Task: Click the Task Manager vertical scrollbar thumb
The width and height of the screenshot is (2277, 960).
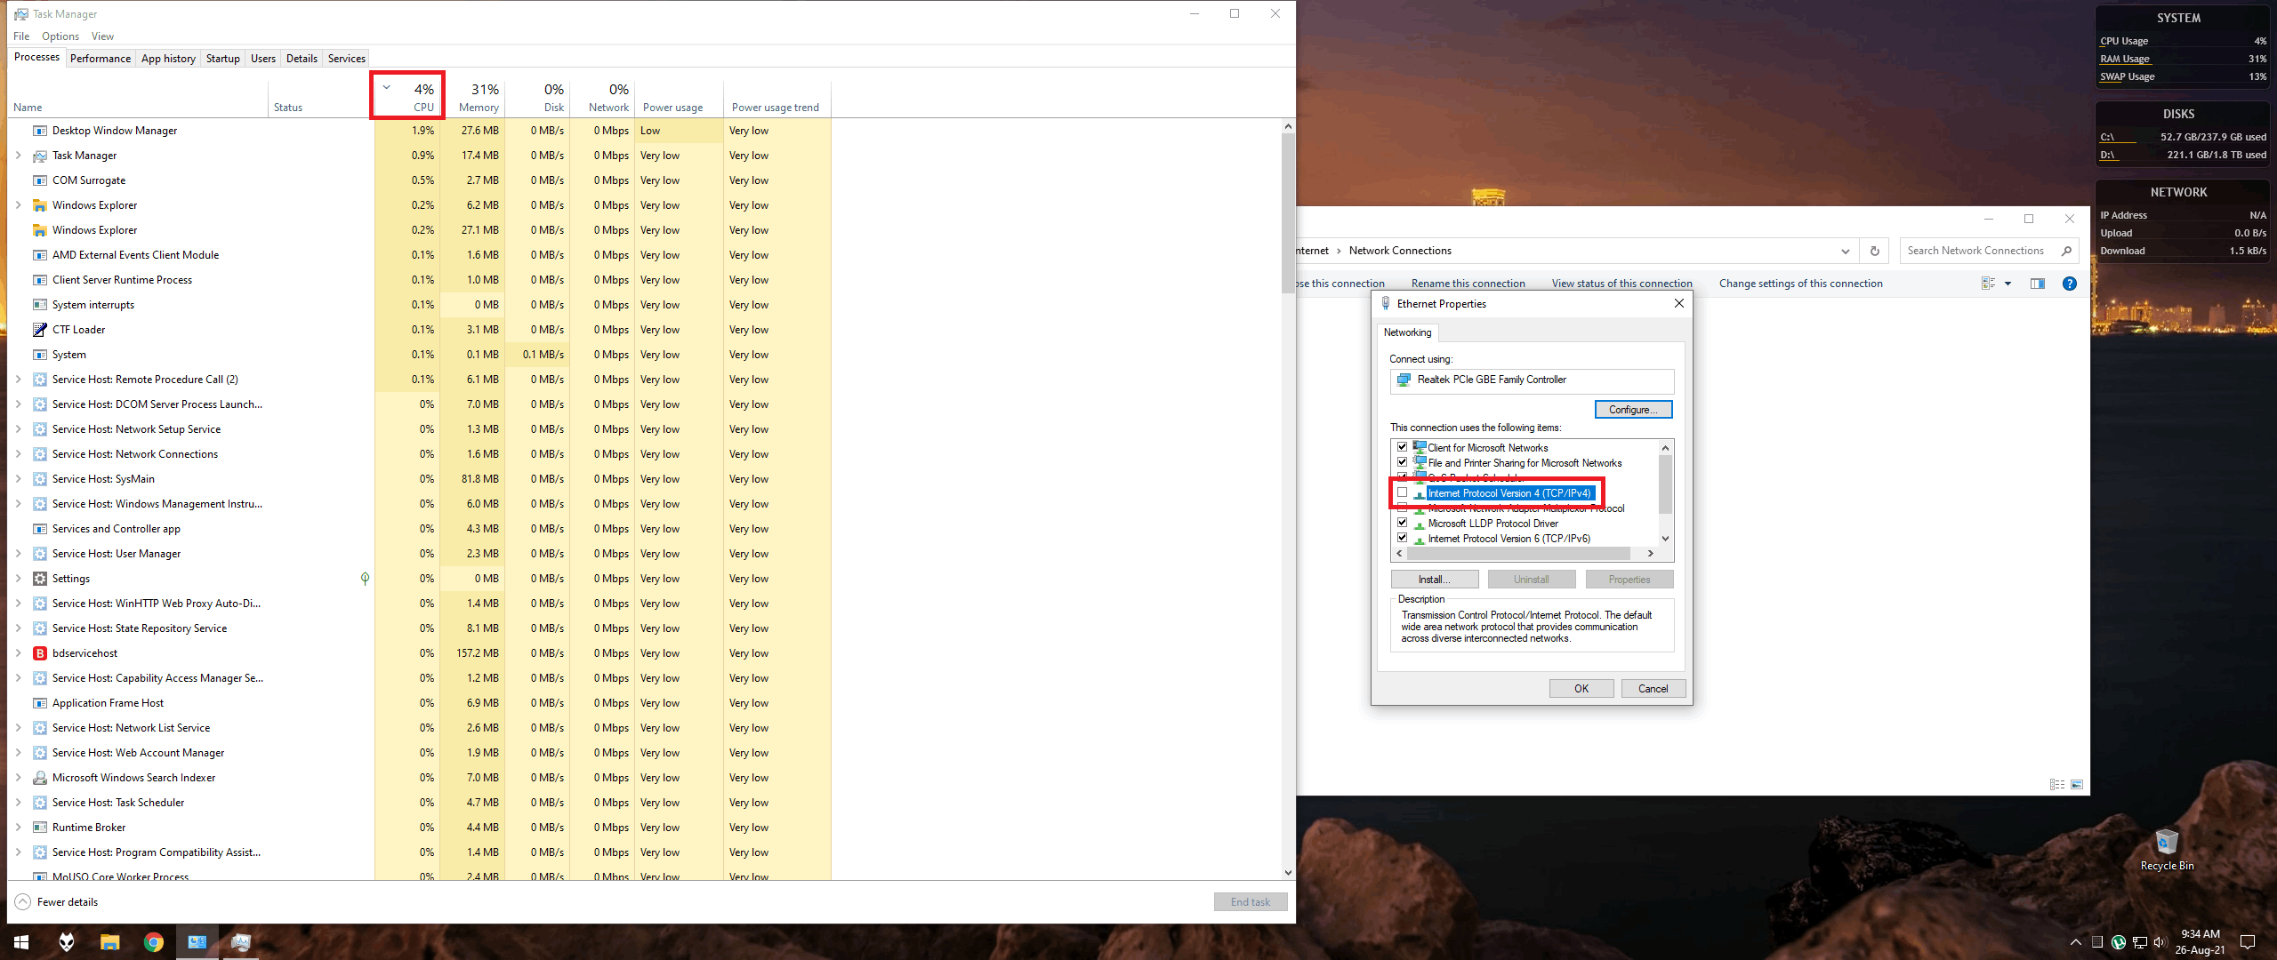Action: 1288,213
